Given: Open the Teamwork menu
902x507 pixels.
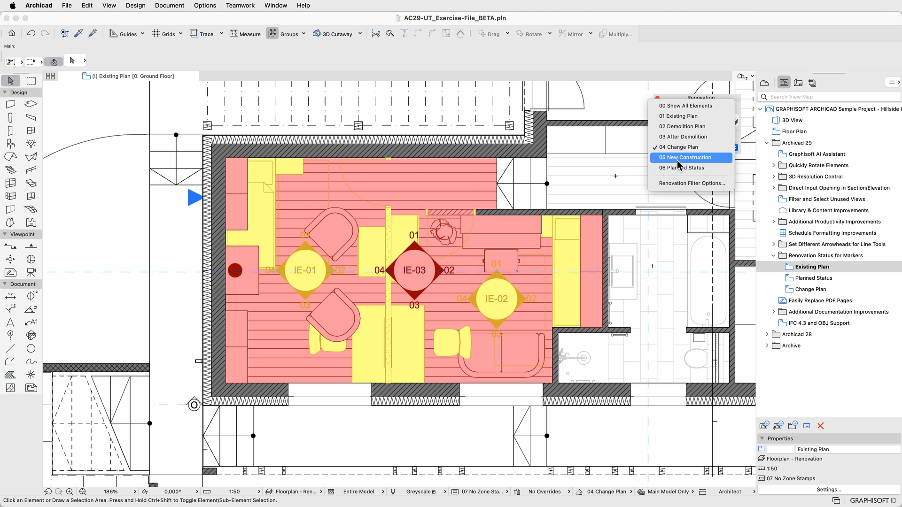Looking at the screenshot, I should click(240, 5).
